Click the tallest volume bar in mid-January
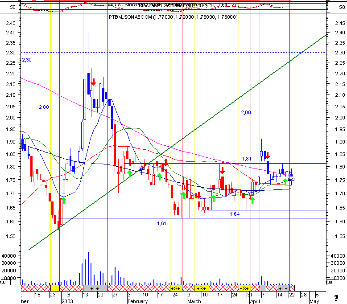347x304 pixels. [88, 269]
